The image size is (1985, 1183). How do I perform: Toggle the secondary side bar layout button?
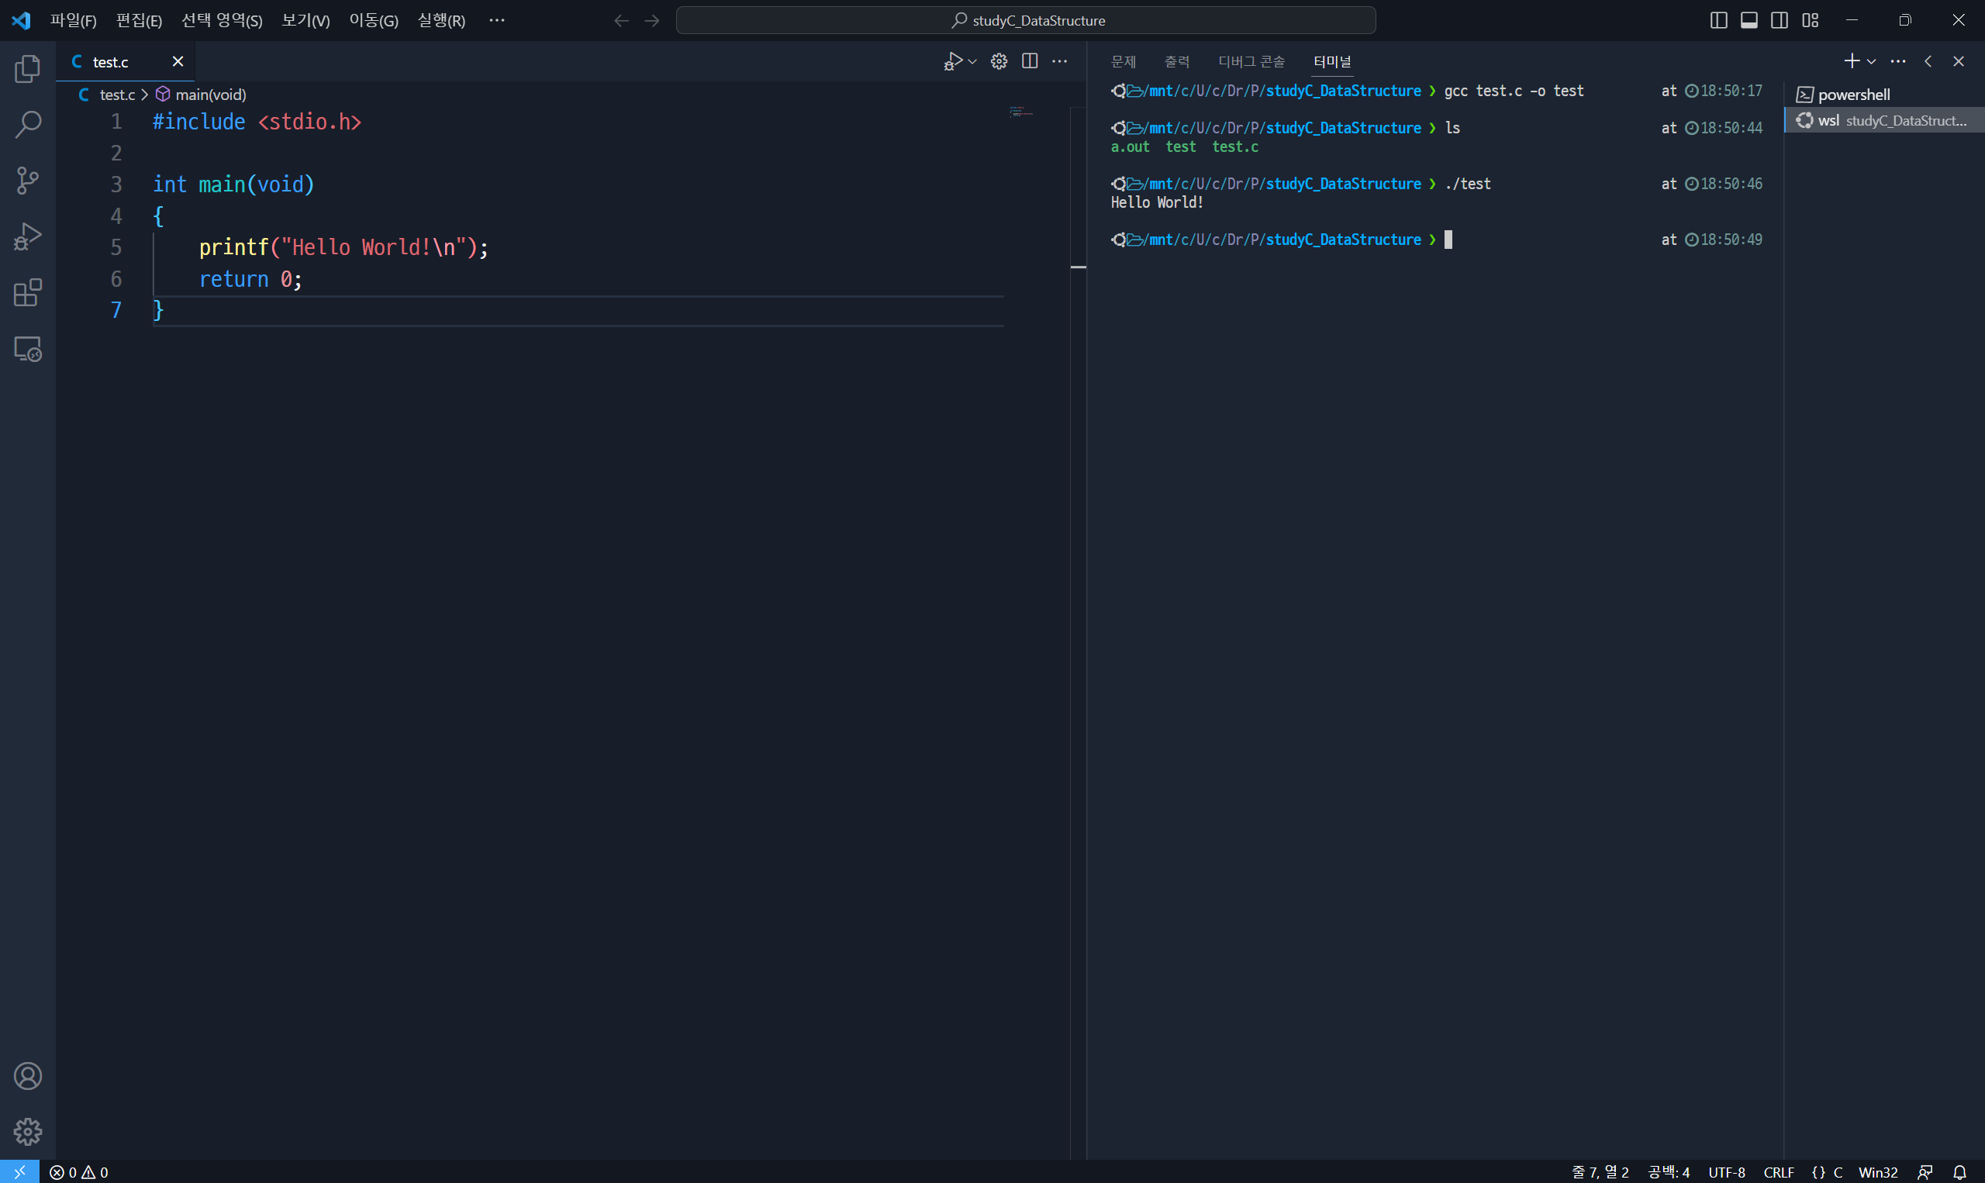point(1779,21)
